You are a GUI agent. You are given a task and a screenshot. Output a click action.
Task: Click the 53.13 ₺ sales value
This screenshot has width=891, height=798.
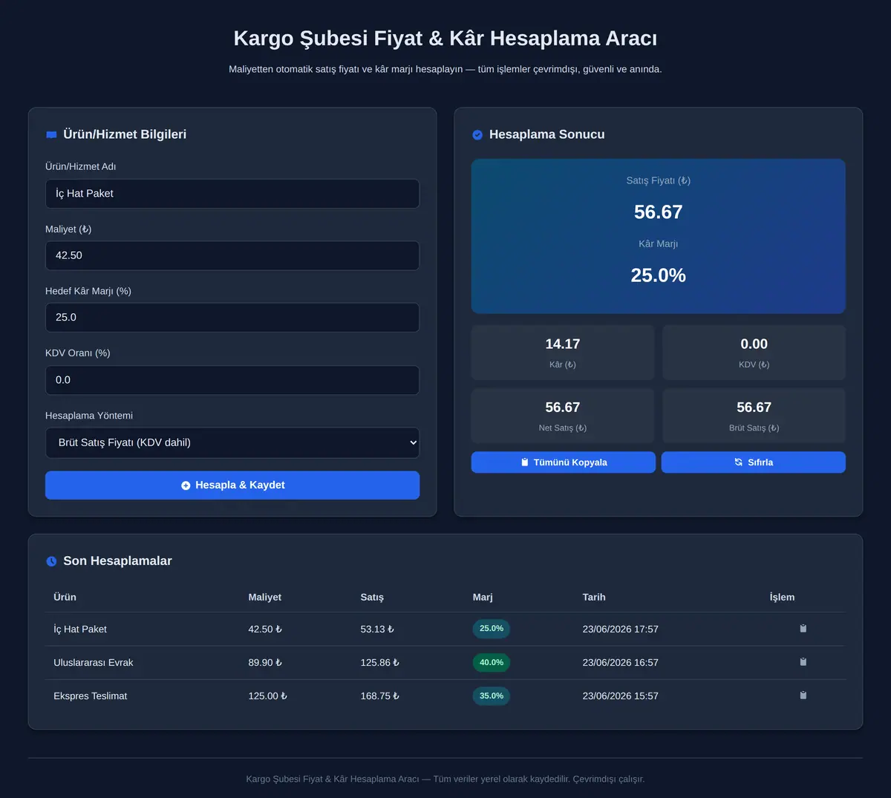377,629
